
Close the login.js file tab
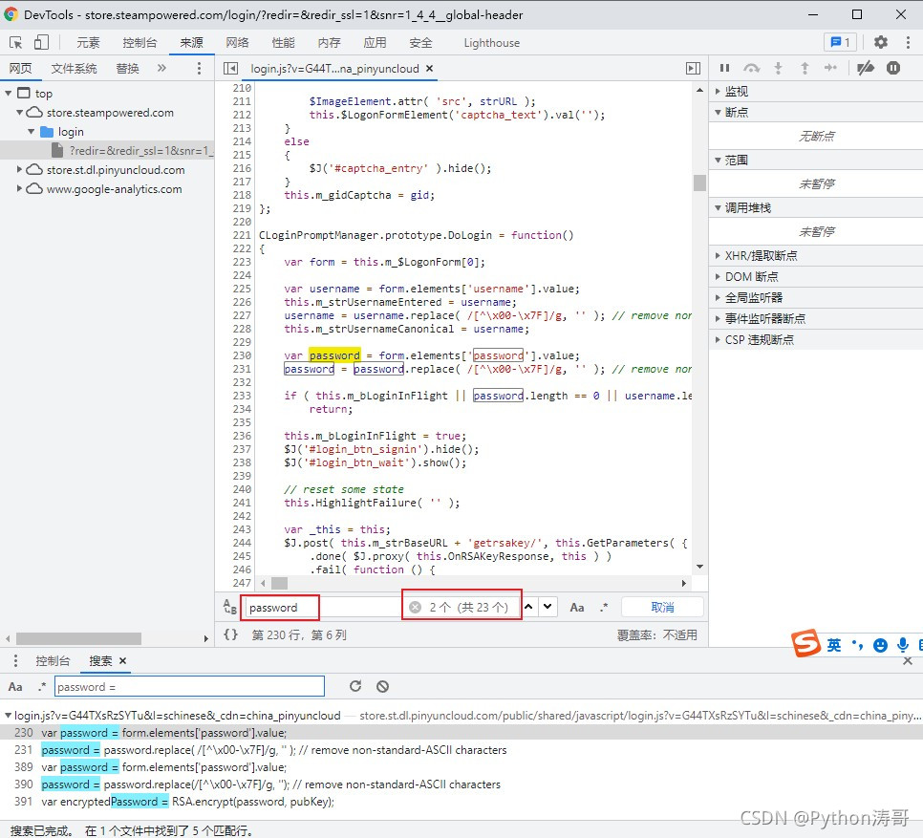(x=430, y=68)
